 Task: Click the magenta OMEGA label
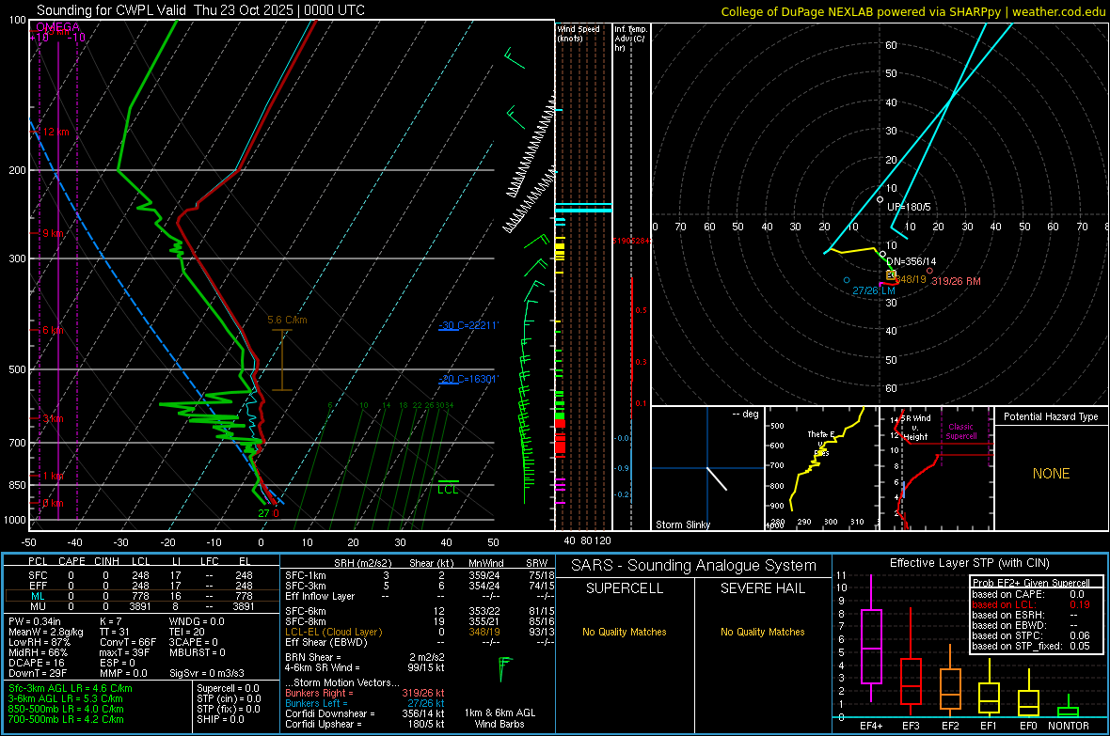pos(58,27)
